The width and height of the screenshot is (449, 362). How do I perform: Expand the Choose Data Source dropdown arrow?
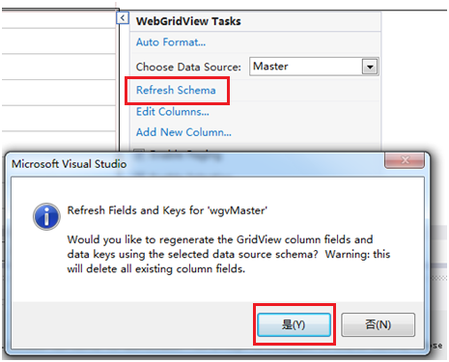[x=370, y=67]
